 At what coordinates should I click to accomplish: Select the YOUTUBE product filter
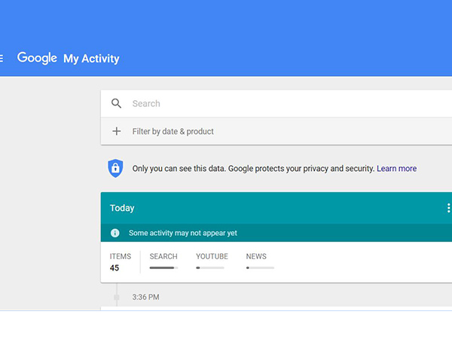pyautogui.click(x=212, y=256)
